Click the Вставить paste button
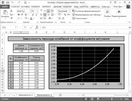132x101 pixels. tap(5, 15)
